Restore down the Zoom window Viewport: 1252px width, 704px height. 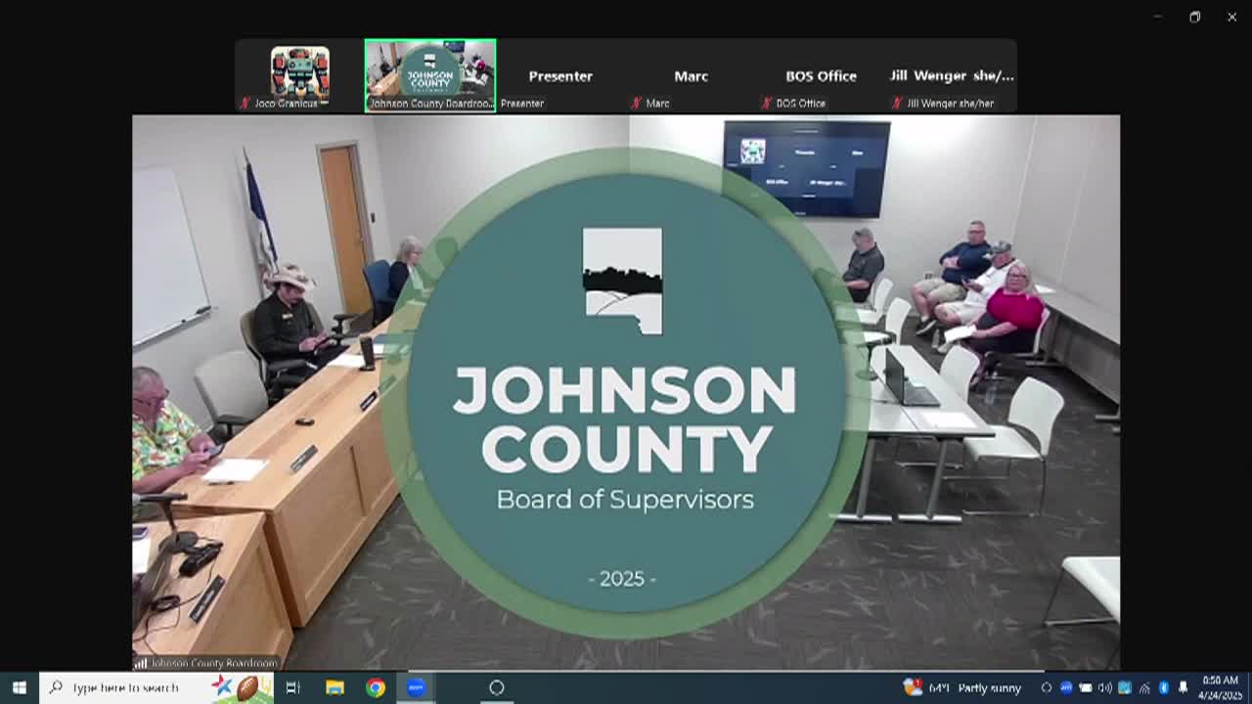click(x=1194, y=17)
